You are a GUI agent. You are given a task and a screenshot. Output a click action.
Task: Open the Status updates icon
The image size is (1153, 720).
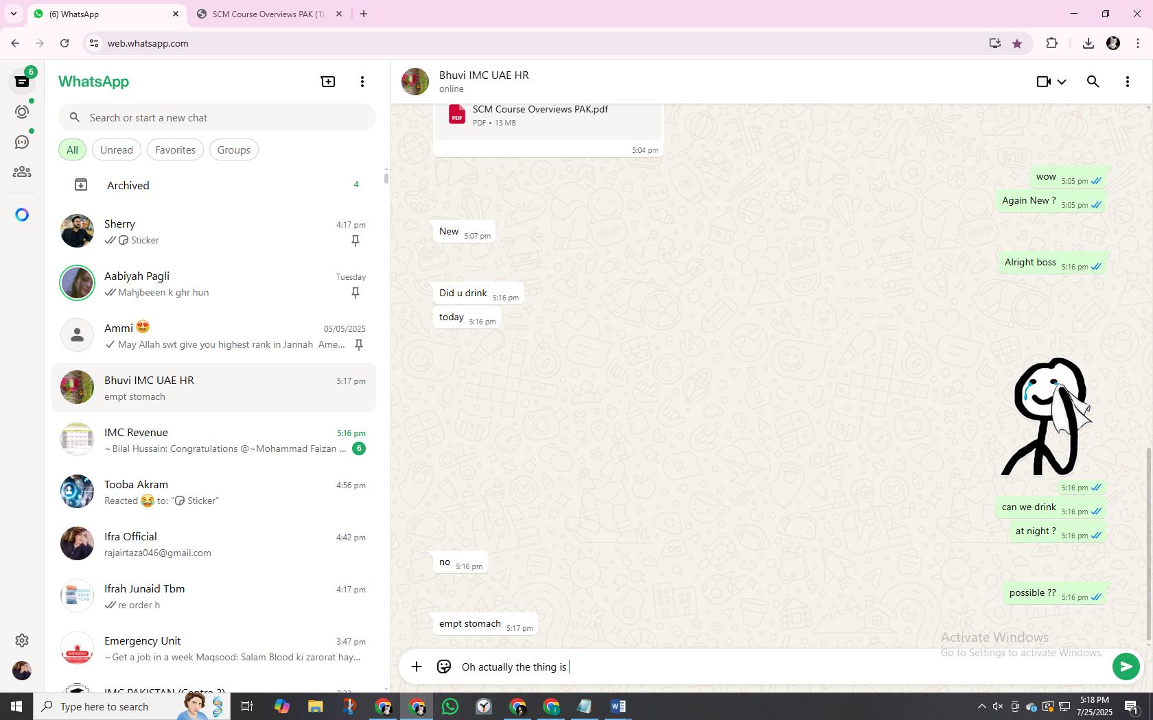click(22, 112)
